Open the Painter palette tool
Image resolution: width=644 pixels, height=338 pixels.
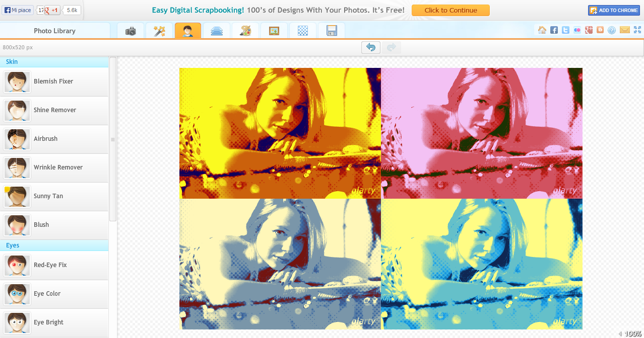coord(245,30)
